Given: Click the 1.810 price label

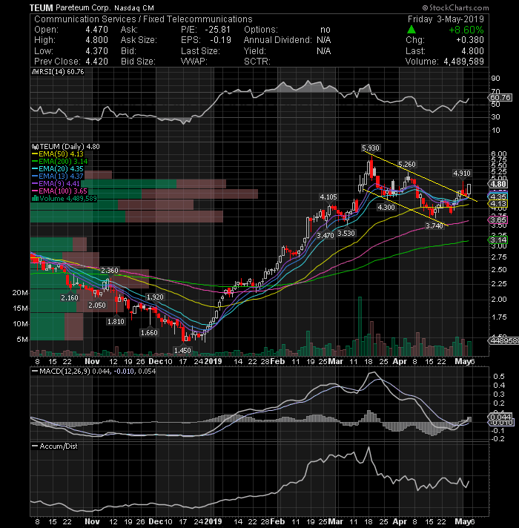Looking at the screenshot, I should click(x=116, y=322).
